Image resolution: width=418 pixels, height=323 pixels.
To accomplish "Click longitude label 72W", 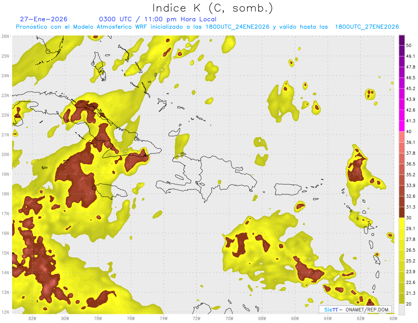I will tap(196, 318).
